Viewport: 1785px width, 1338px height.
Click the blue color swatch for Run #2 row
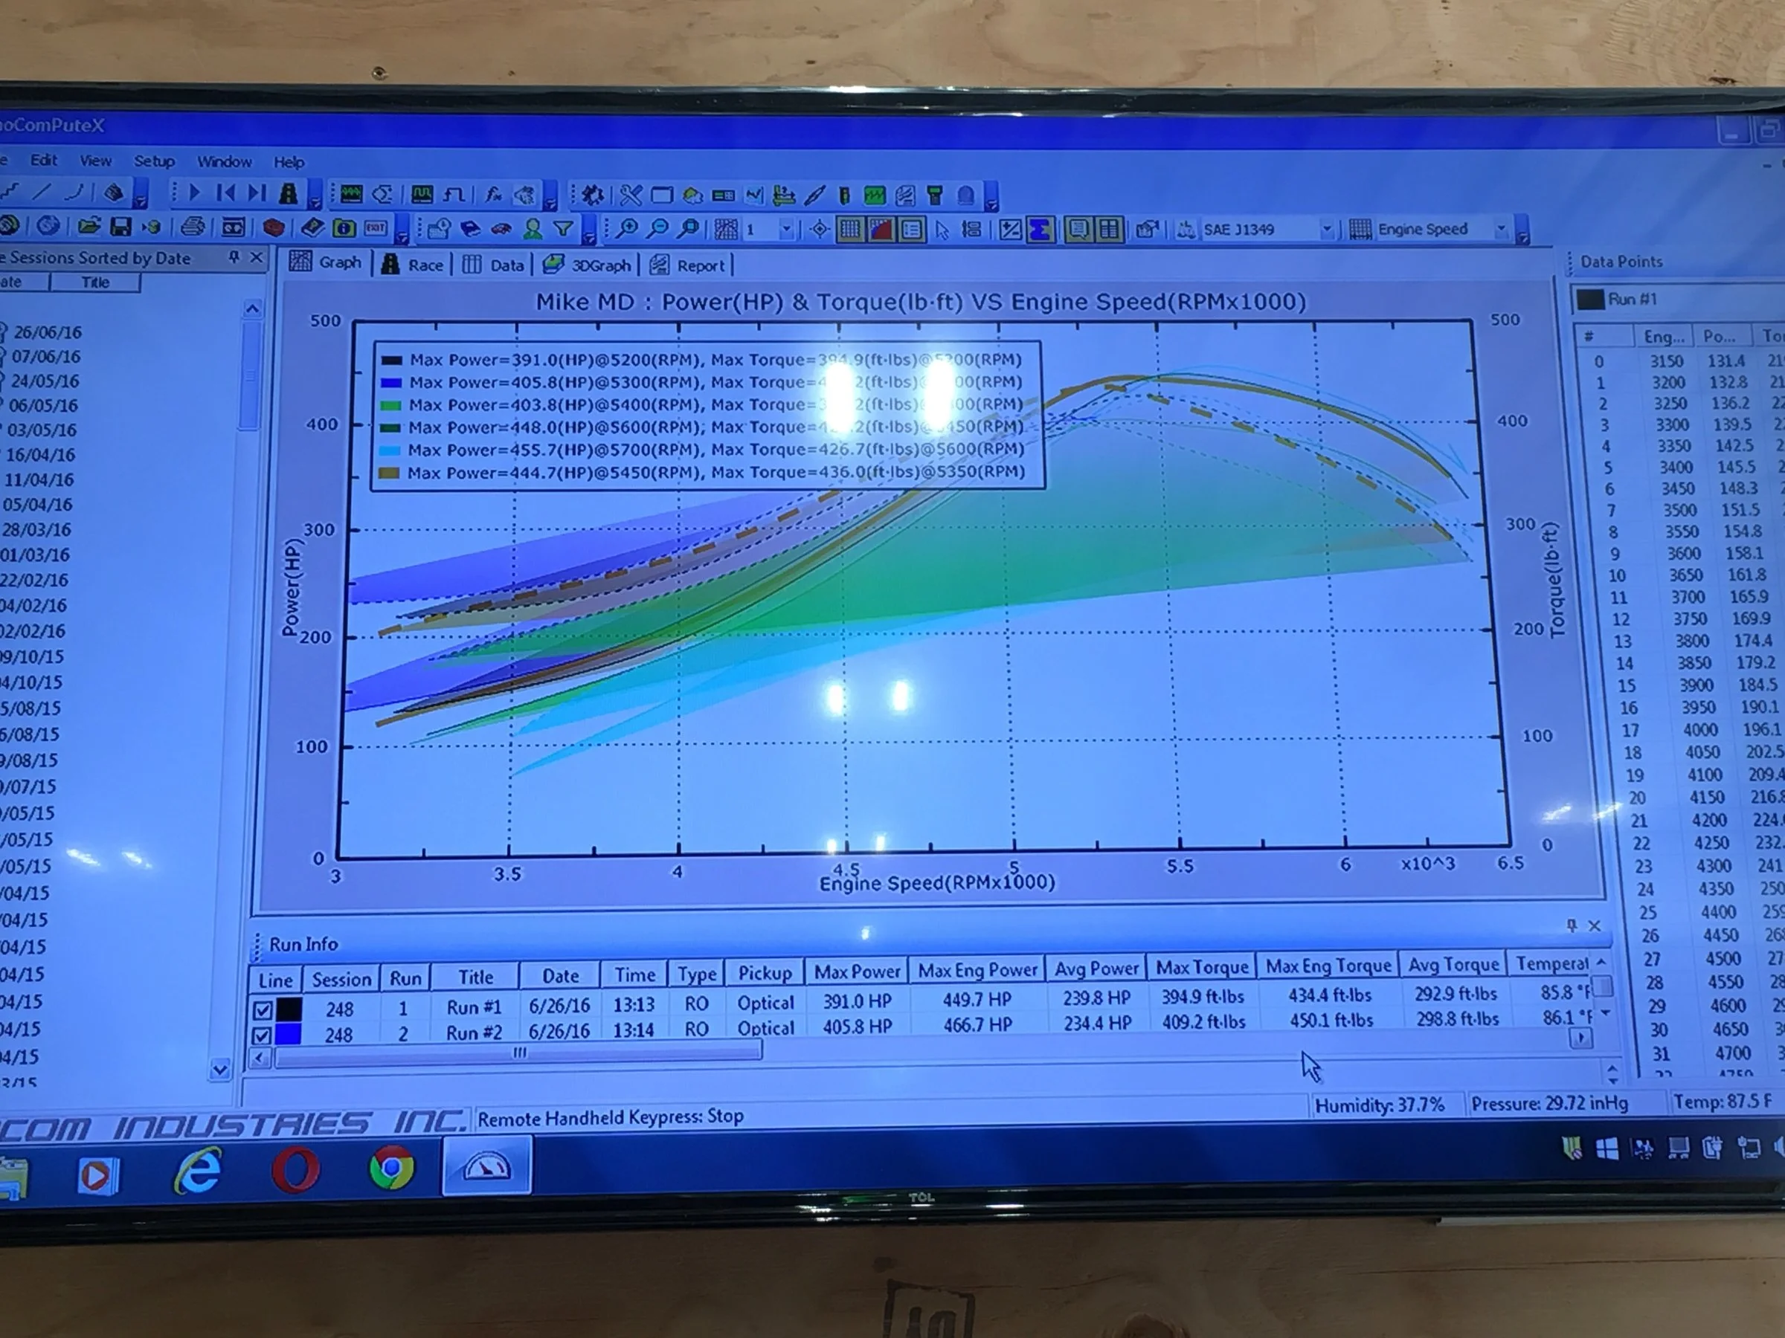[288, 1035]
